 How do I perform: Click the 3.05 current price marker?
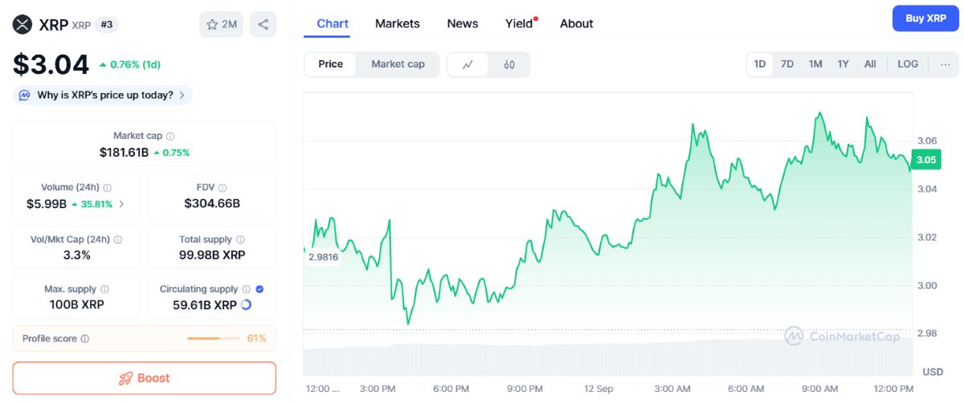(925, 160)
